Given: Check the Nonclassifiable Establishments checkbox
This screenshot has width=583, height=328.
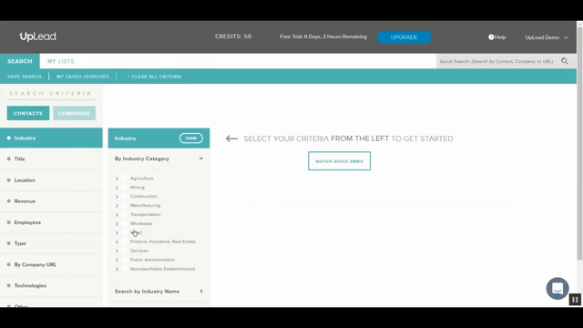Looking at the screenshot, I should pyautogui.click(x=125, y=269).
